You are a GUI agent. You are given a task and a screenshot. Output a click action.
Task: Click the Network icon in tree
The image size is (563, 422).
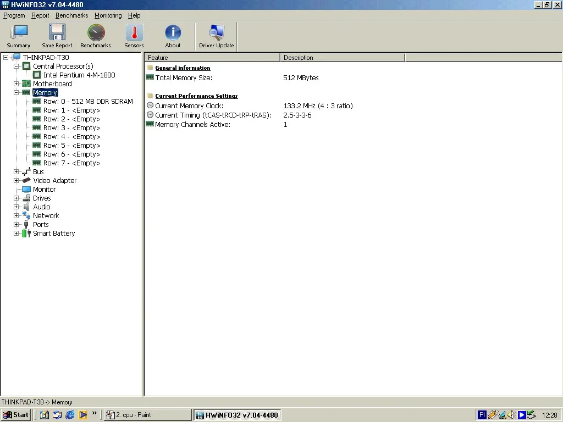point(26,215)
